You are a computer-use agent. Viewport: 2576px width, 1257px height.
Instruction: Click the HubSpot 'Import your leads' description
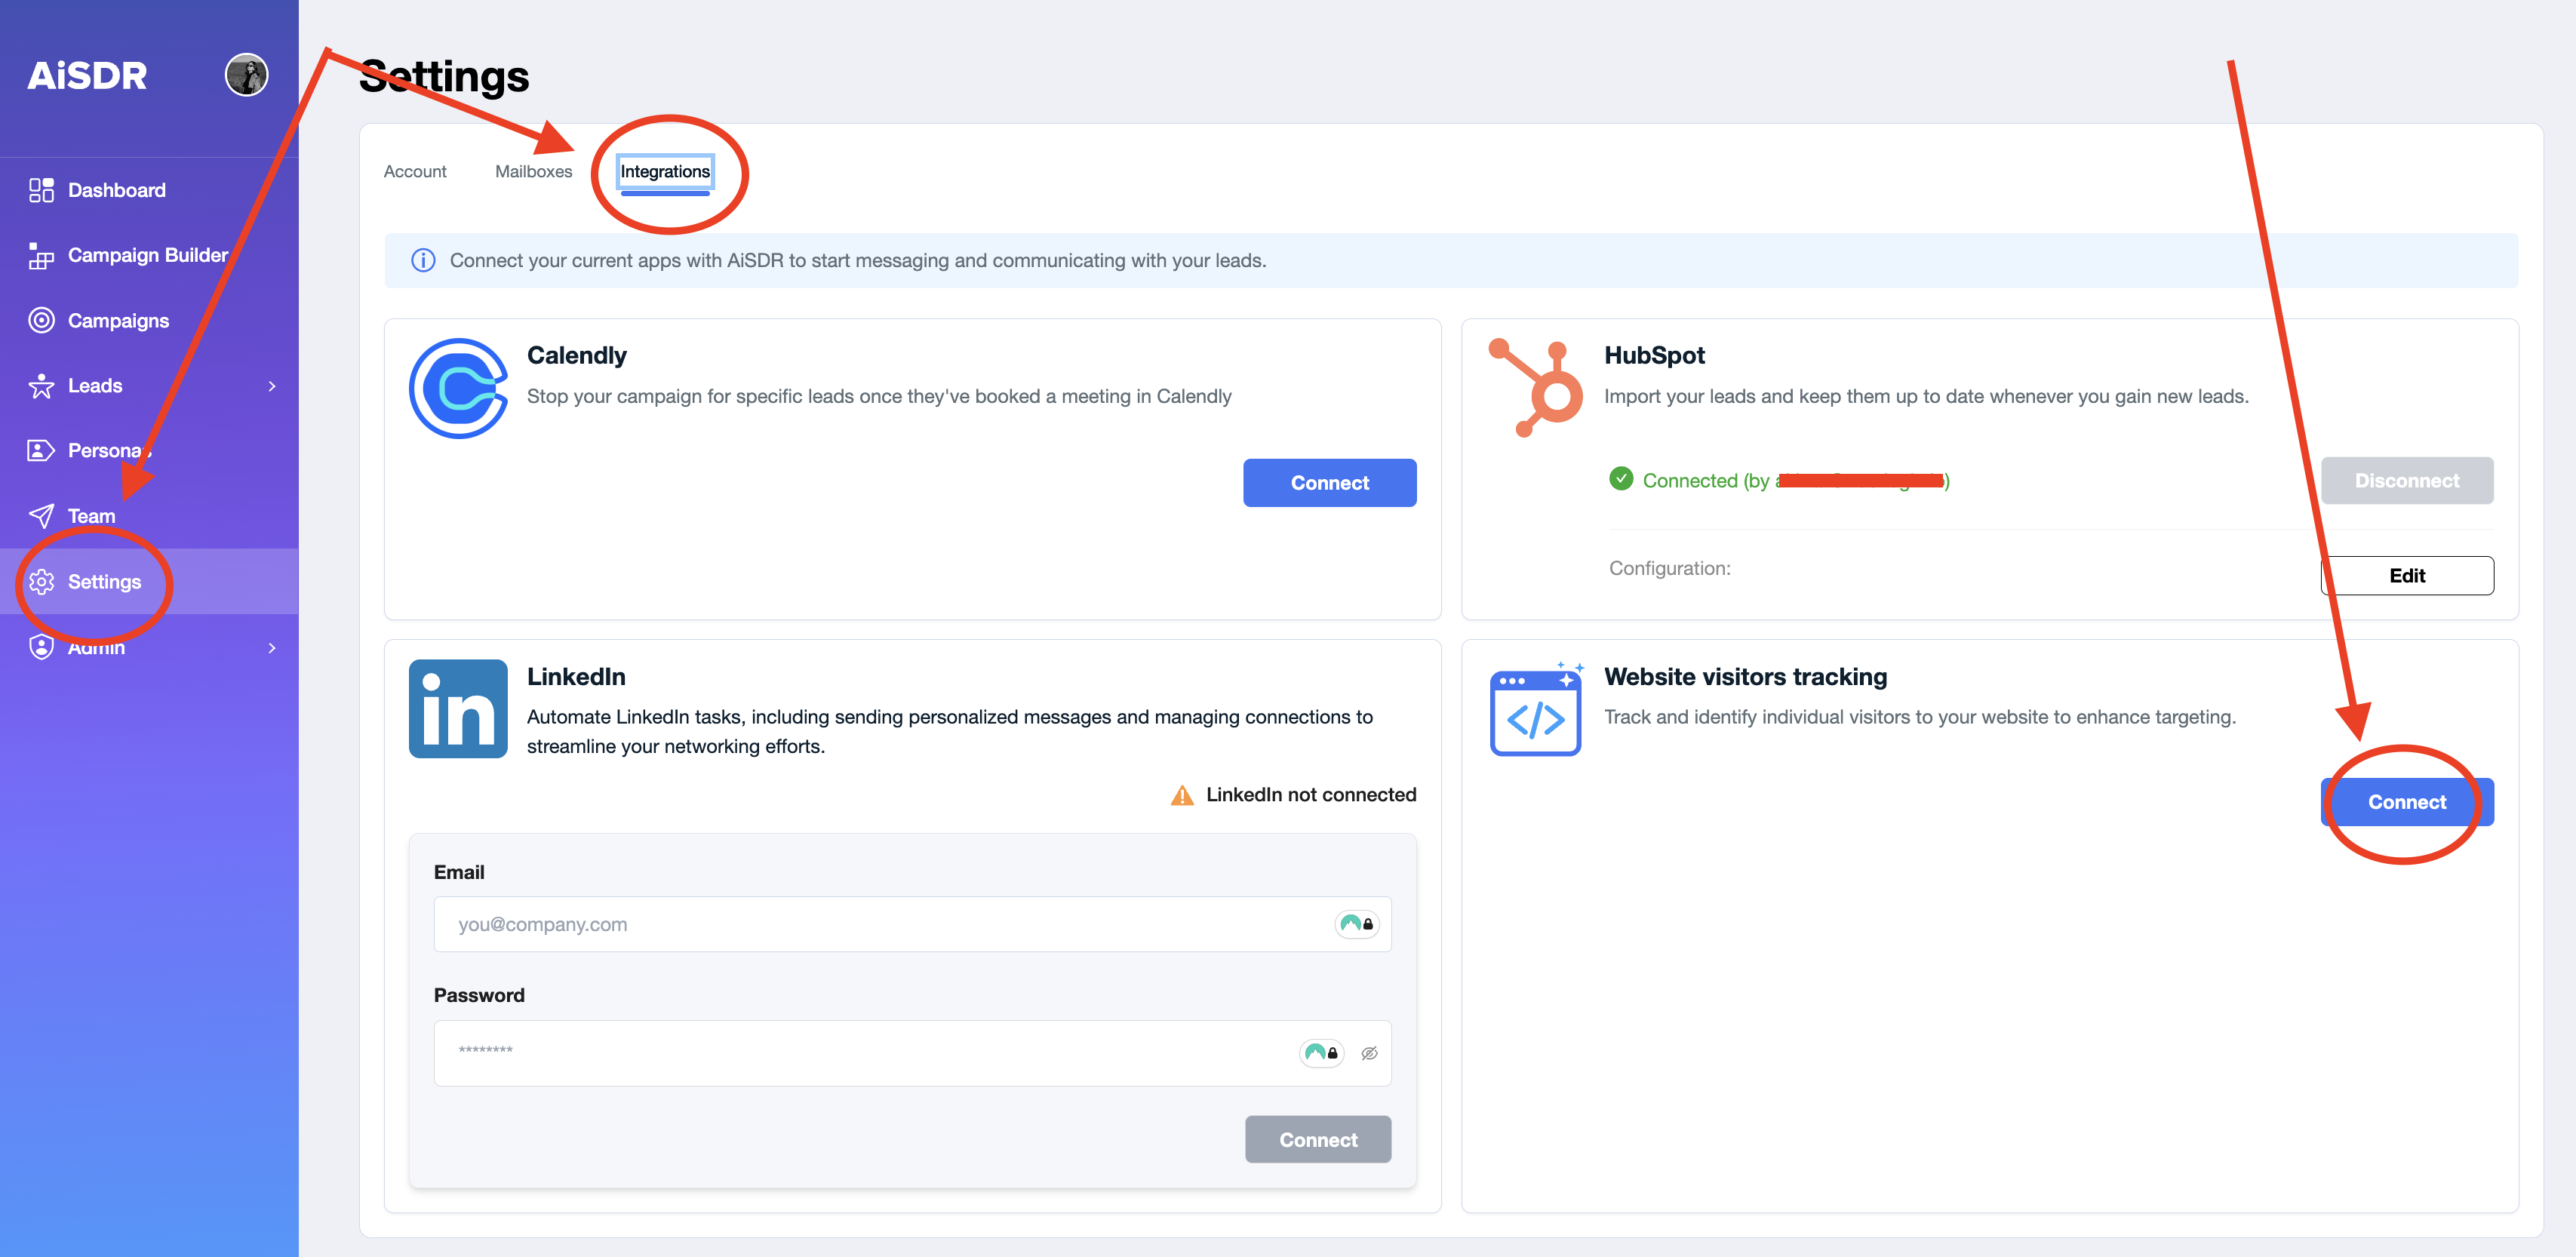(x=1927, y=396)
